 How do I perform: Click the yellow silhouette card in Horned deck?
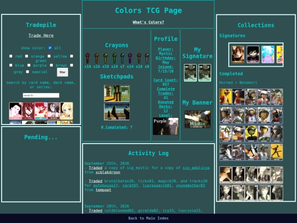point(277,153)
